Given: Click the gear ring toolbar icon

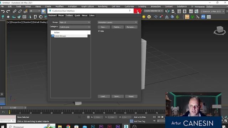Looking at the screenshot, I should click(x=41, y=17).
